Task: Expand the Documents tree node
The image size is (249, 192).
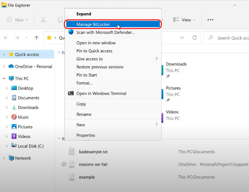Action: pyautogui.click(x=7, y=98)
